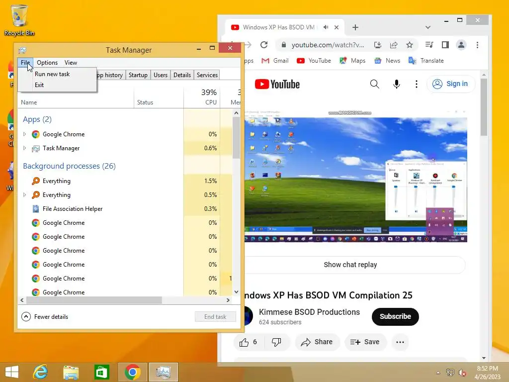Open Translate bookmark
Image resolution: width=509 pixels, height=382 pixels.
[x=426, y=61]
